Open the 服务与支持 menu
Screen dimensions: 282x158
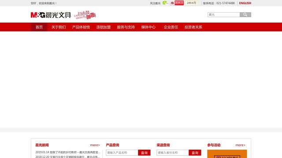coord(126,27)
